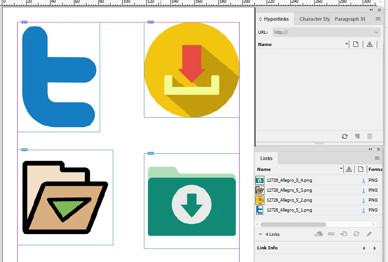Toggle Links Name column sort arrow
This screenshot has height=262, width=388.
(341, 169)
